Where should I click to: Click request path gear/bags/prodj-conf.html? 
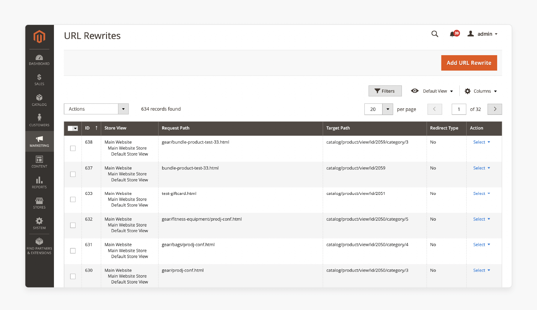[x=188, y=245]
